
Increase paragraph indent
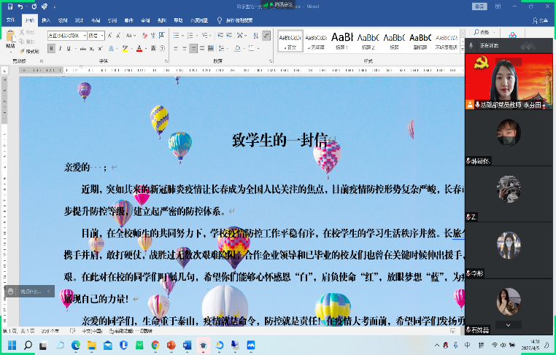point(229,36)
